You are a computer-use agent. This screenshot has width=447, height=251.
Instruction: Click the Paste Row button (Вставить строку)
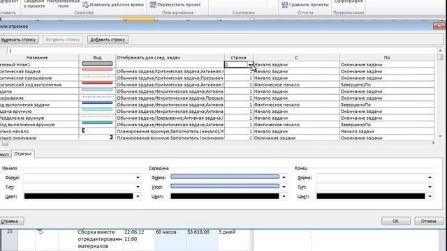pyautogui.click(x=63, y=40)
